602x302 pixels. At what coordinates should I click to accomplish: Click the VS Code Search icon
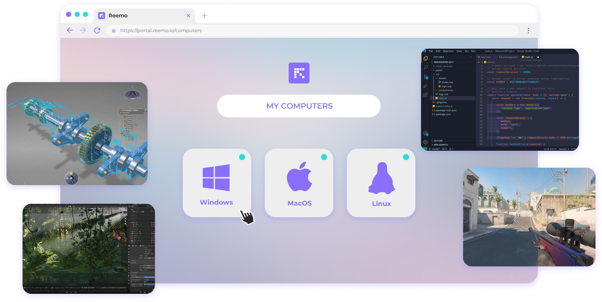tap(425, 67)
